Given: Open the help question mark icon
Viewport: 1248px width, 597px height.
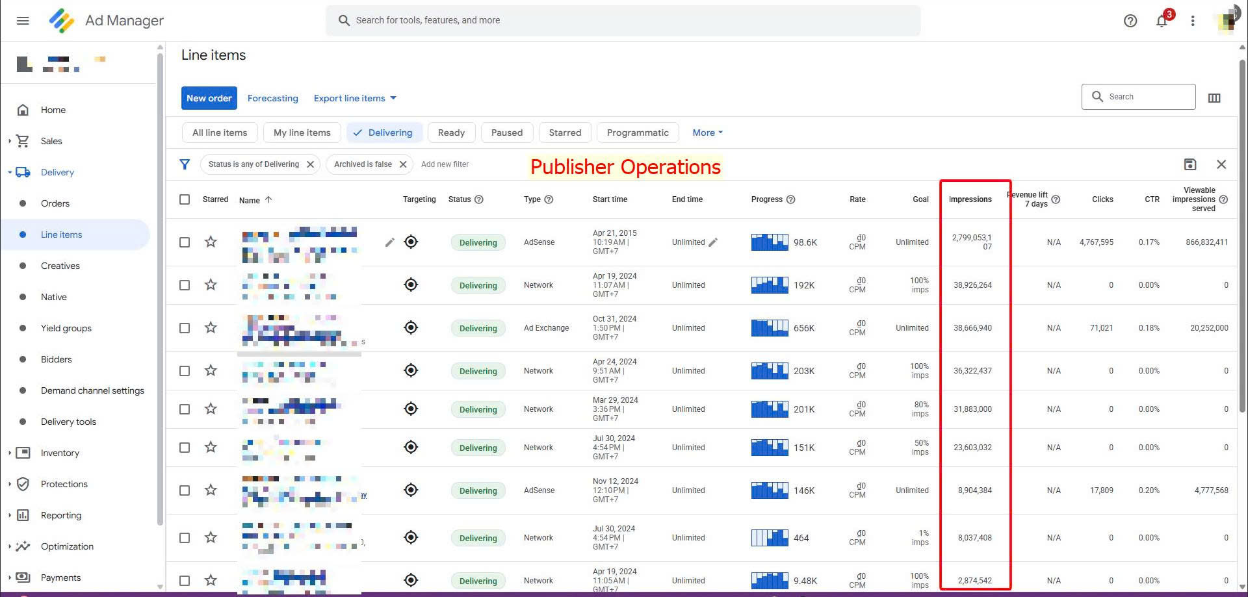Looking at the screenshot, I should 1130,21.
